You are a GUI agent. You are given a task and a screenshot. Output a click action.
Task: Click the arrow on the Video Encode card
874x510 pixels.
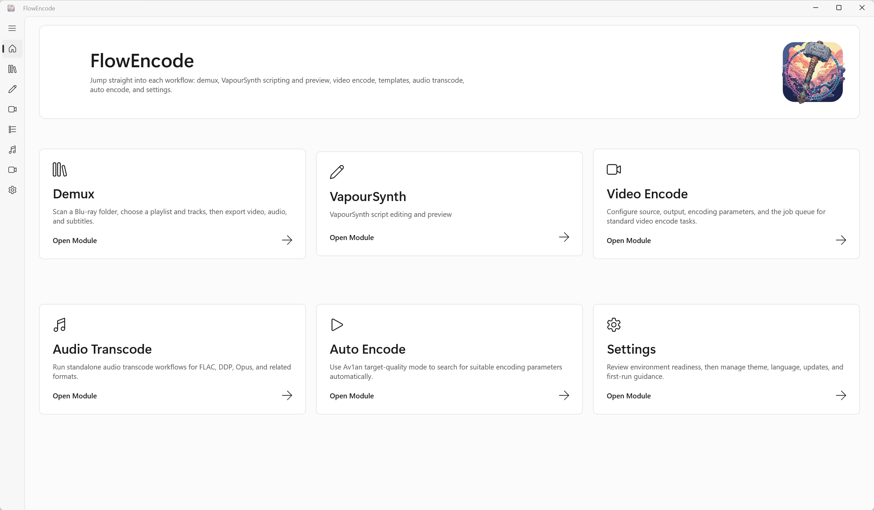[841, 240]
